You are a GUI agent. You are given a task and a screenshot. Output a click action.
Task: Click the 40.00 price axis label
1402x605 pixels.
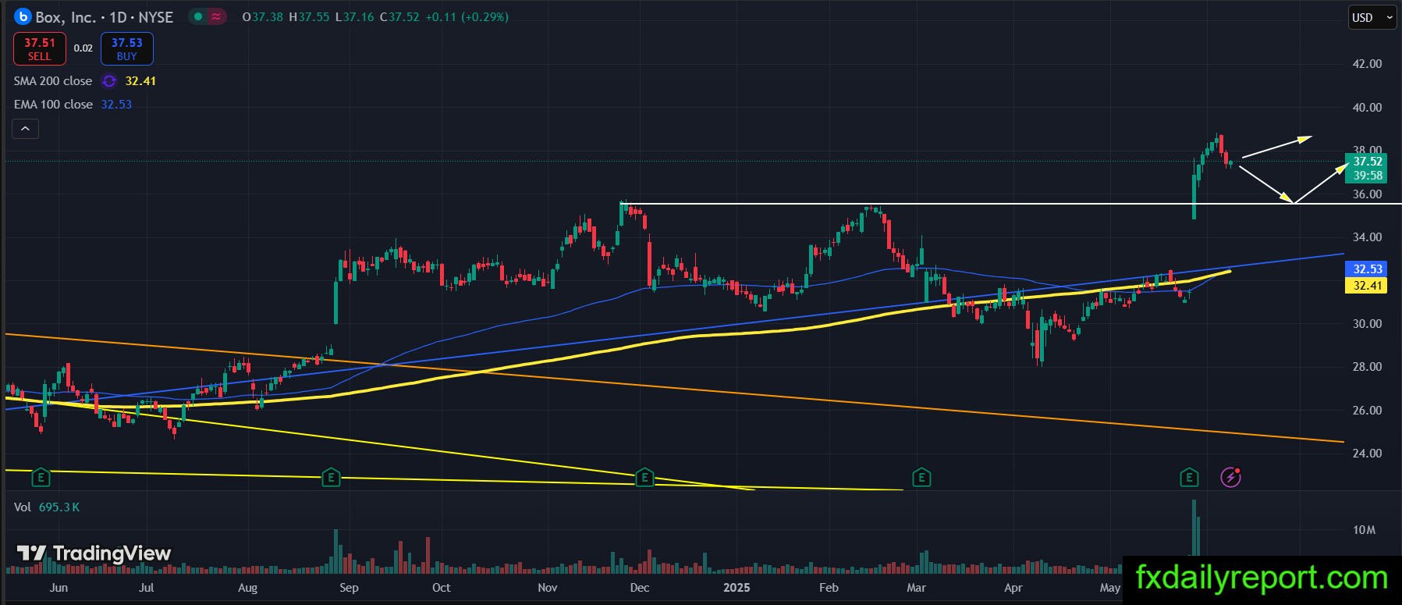point(1367,108)
